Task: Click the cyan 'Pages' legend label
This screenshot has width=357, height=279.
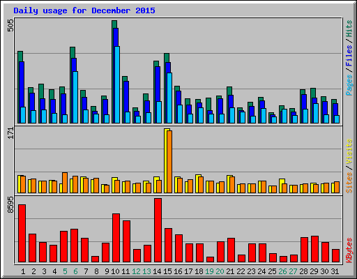Action: point(349,85)
